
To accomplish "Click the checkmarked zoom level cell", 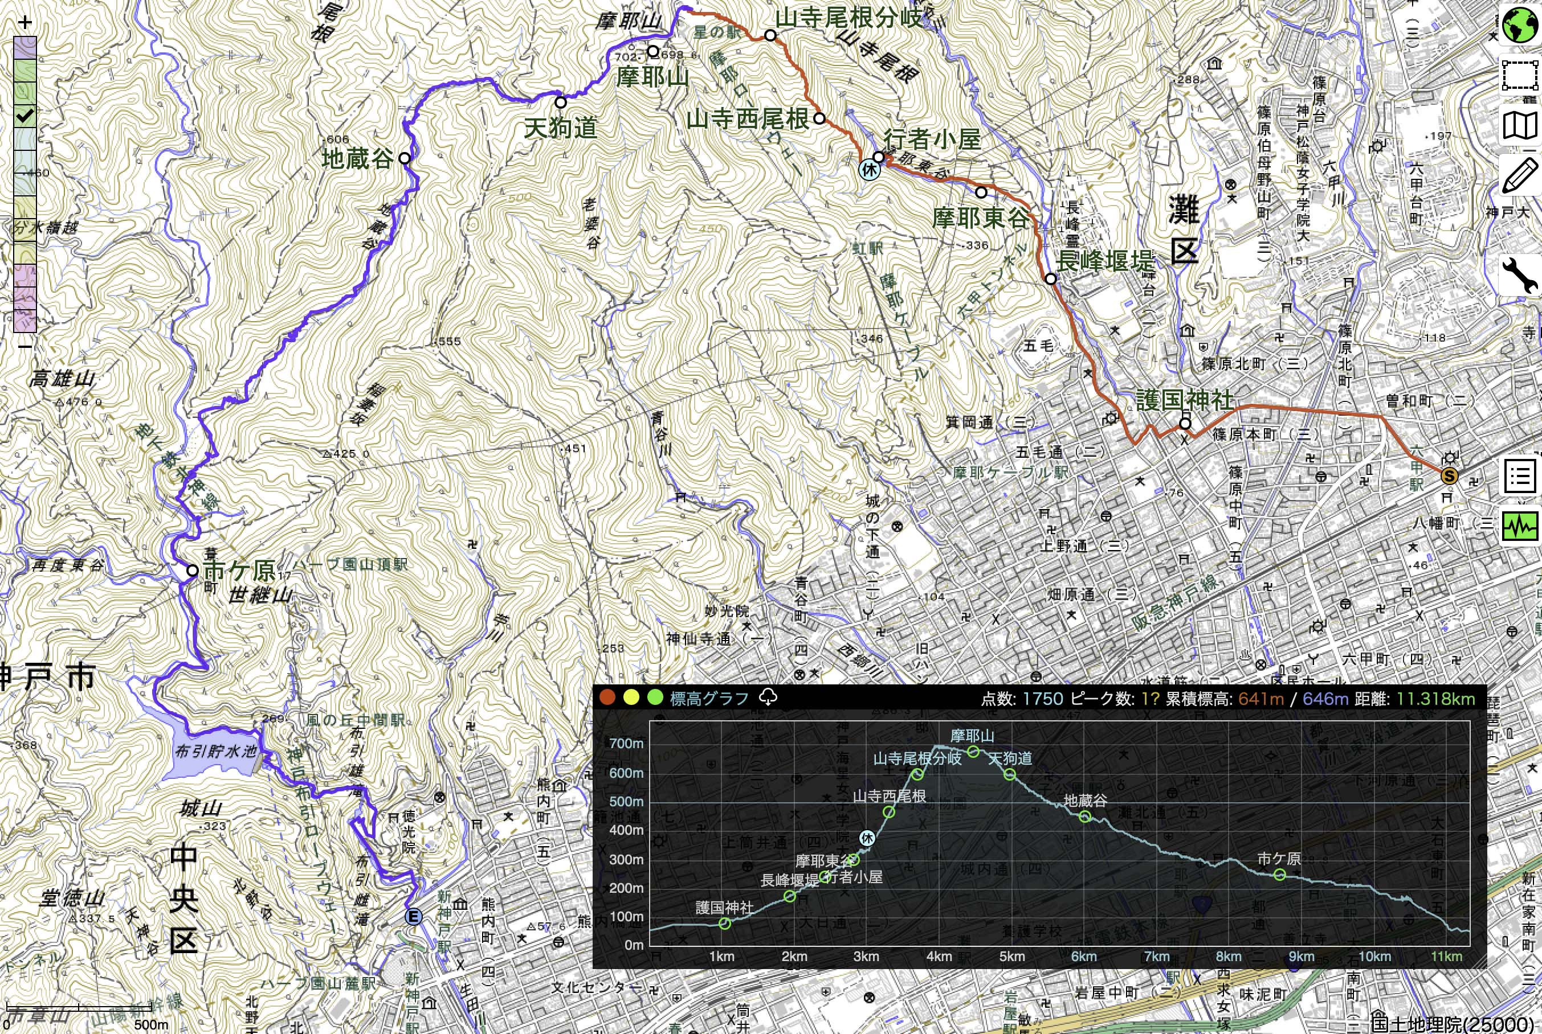I will tap(25, 117).
